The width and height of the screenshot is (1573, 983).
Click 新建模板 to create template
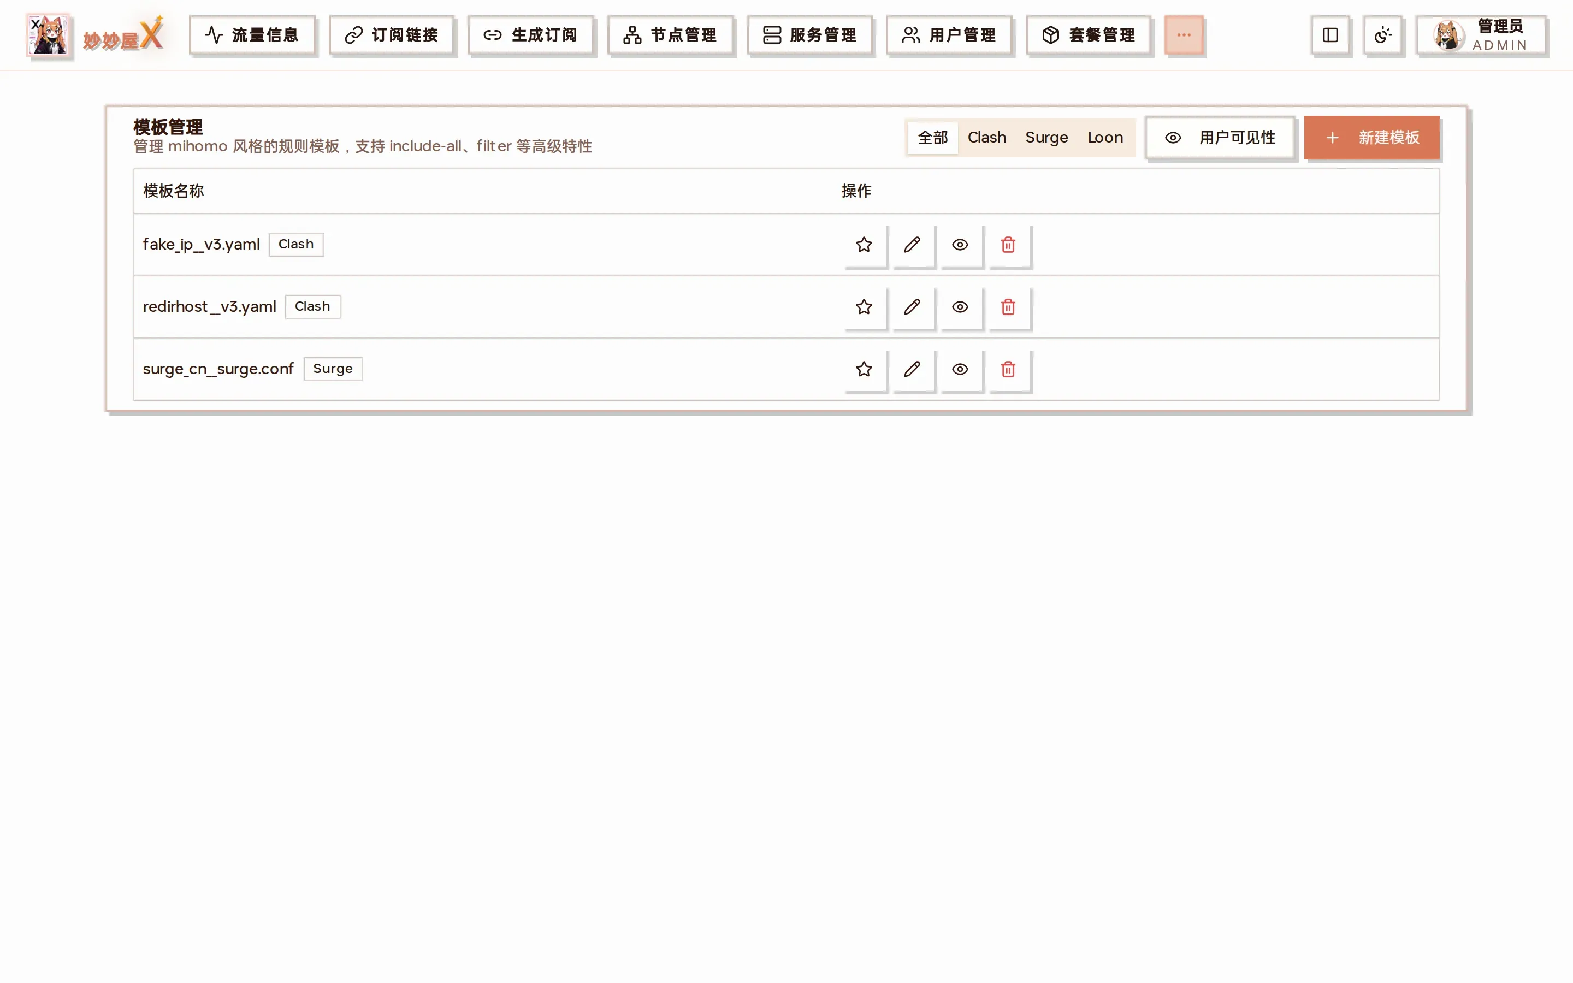point(1371,138)
